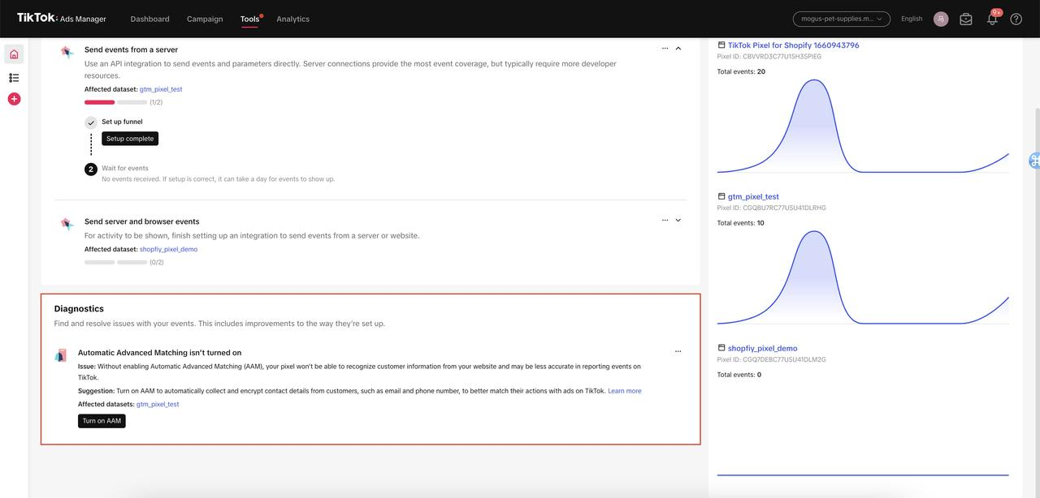1040x498 pixels.
Task: Click the Setup complete button
Action: 130,139
